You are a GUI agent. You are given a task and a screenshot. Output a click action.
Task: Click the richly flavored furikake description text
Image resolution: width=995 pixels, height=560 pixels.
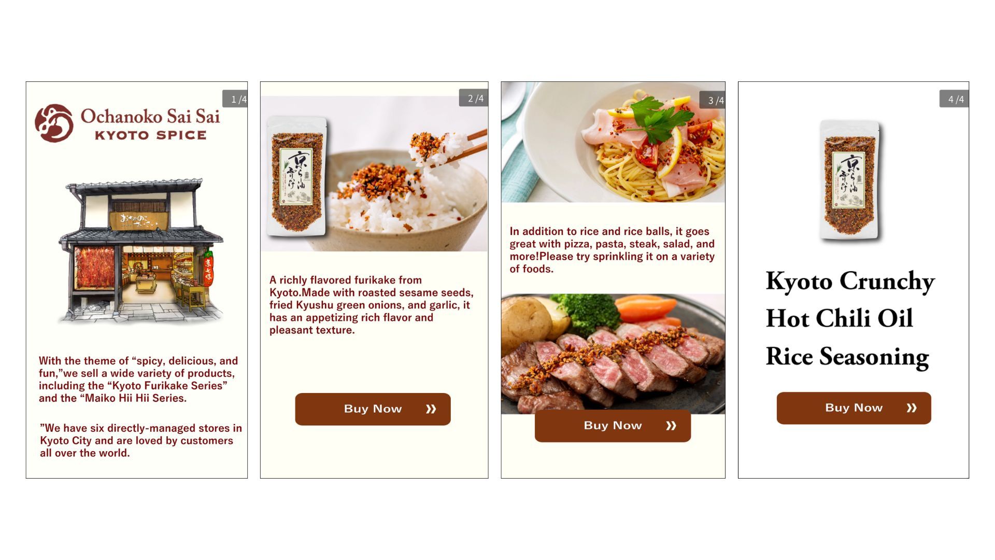(x=371, y=305)
